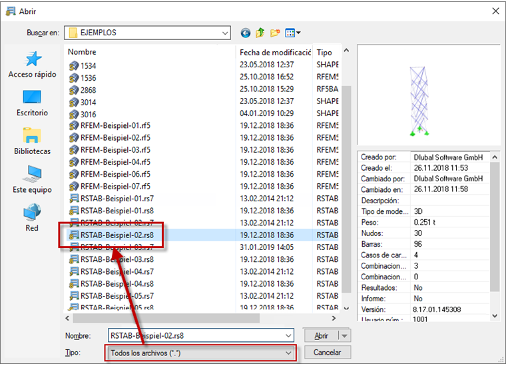The height and width of the screenshot is (366, 506).
Task: Click the Cancelar button
Action: click(327, 353)
